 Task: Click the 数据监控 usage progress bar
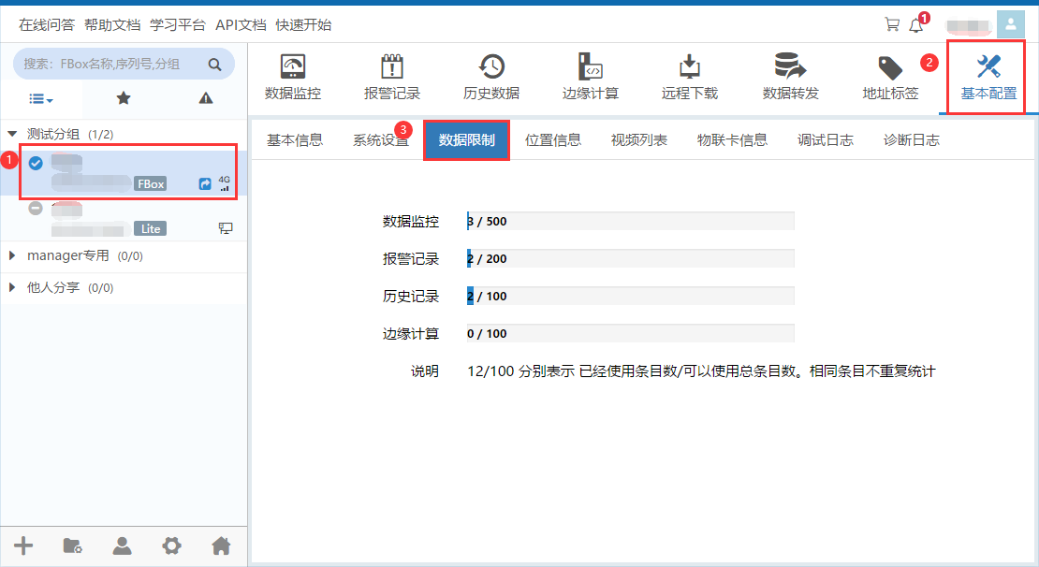630,222
